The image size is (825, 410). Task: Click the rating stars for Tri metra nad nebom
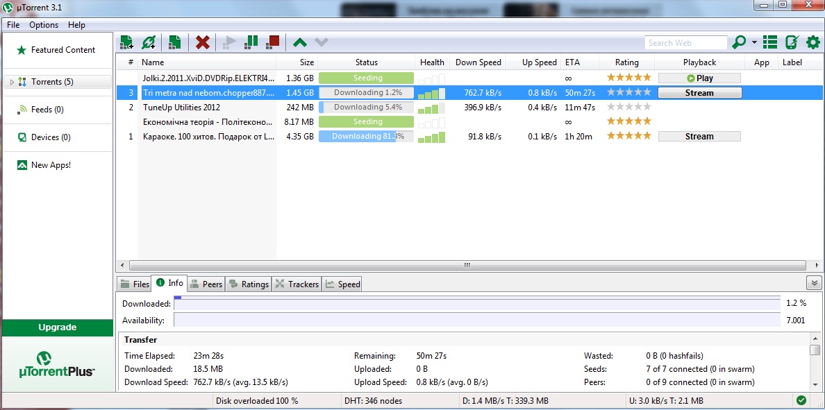[x=628, y=92]
